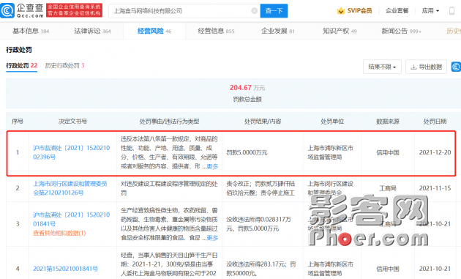Select the 经营风险 tab
The height and width of the screenshot is (279, 461).
(154, 31)
